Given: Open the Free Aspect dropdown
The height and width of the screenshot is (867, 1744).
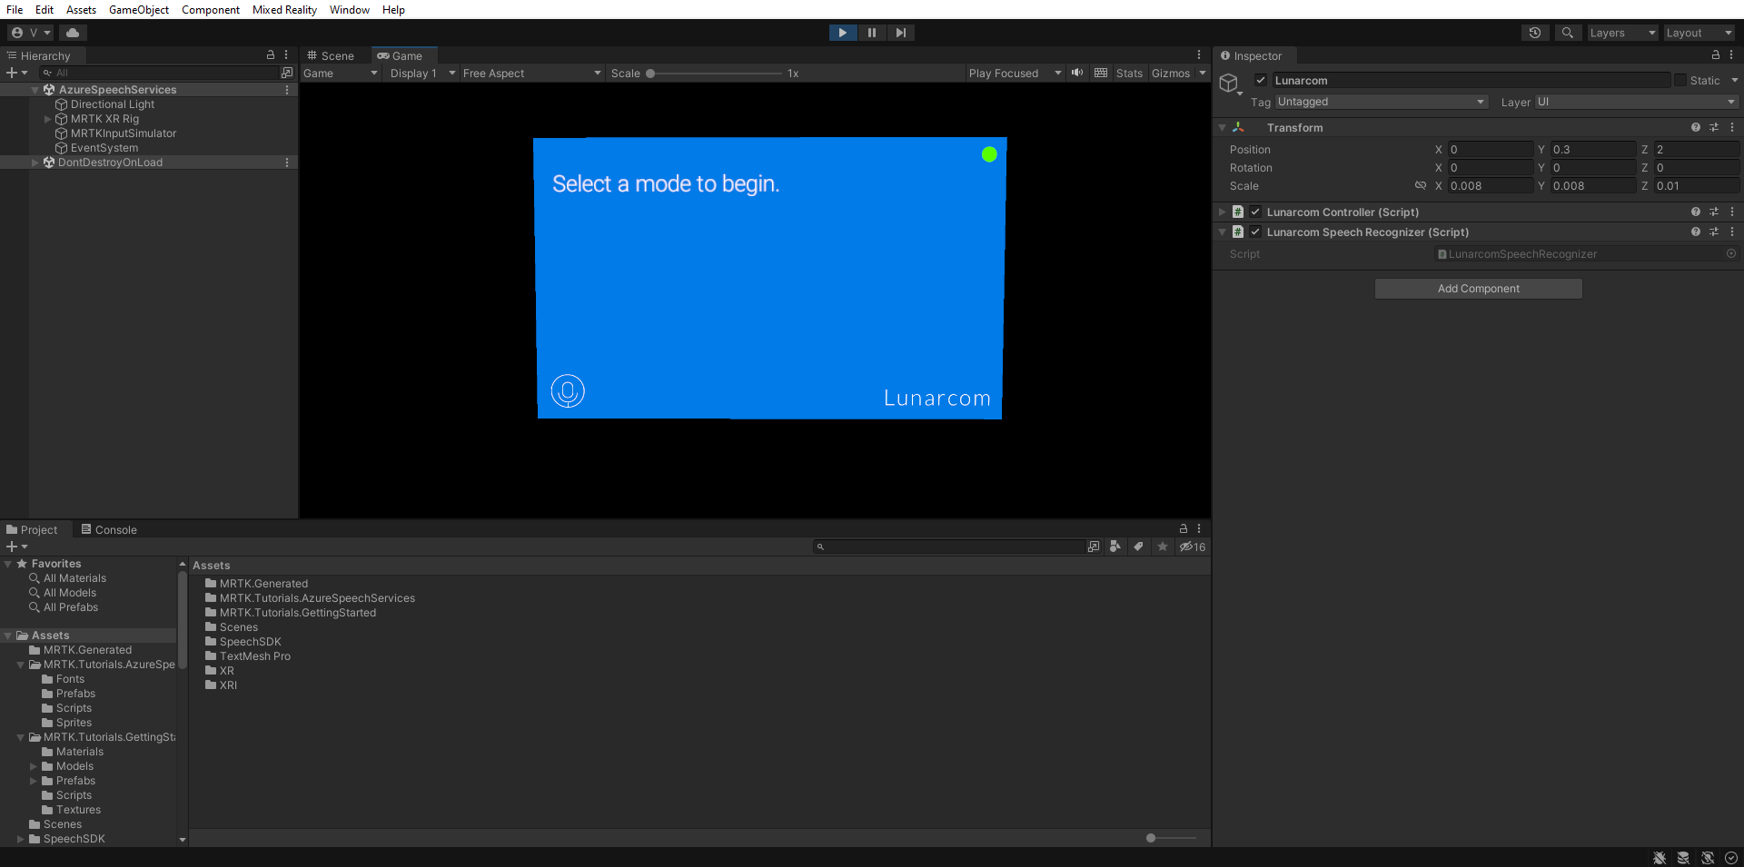Looking at the screenshot, I should (x=532, y=74).
